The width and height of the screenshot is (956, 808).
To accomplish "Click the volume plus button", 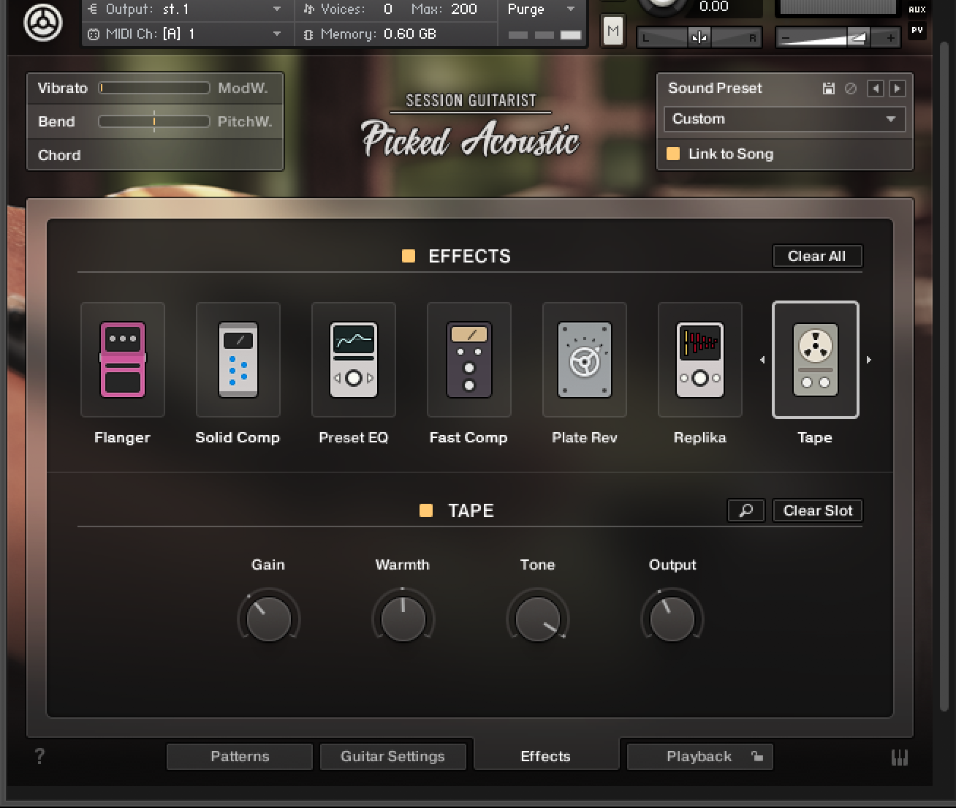I will point(890,37).
